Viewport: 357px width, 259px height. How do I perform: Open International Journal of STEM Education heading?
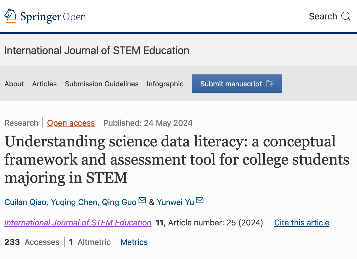coord(97,50)
